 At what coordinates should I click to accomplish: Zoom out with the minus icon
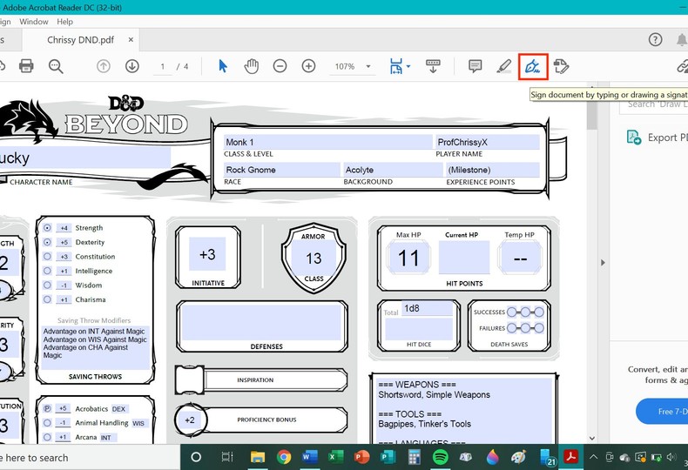coord(280,66)
